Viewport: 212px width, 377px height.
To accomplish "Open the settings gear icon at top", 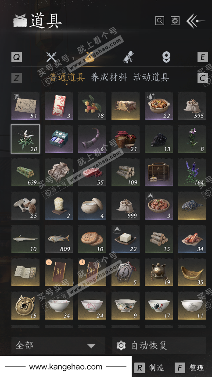I will [175, 21].
